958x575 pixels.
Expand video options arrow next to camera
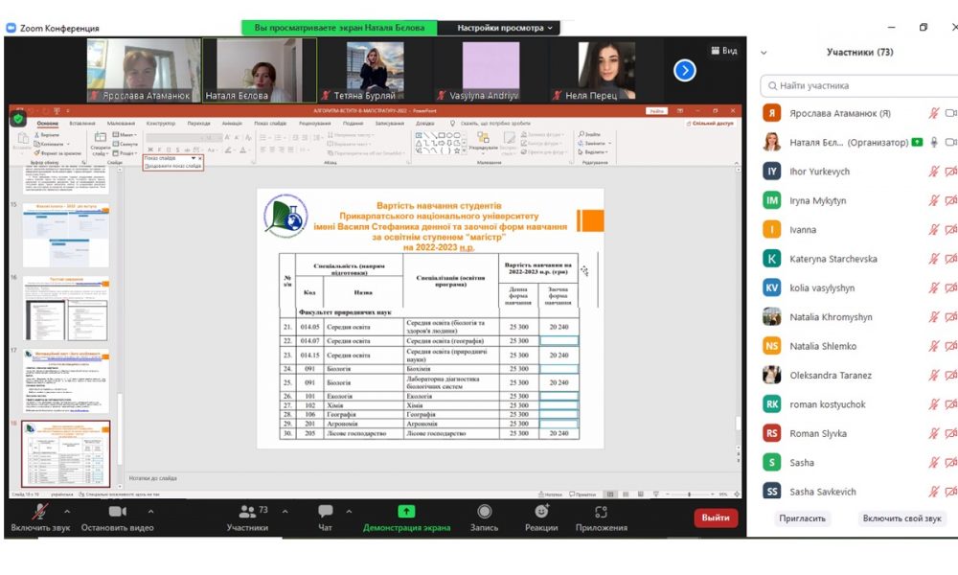[150, 511]
